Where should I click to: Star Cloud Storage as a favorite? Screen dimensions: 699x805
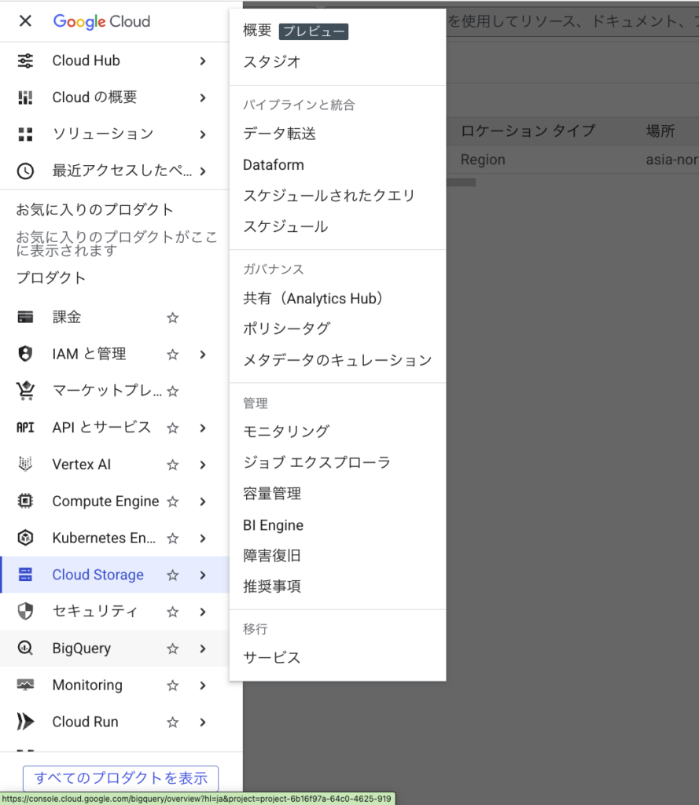pyautogui.click(x=173, y=575)
